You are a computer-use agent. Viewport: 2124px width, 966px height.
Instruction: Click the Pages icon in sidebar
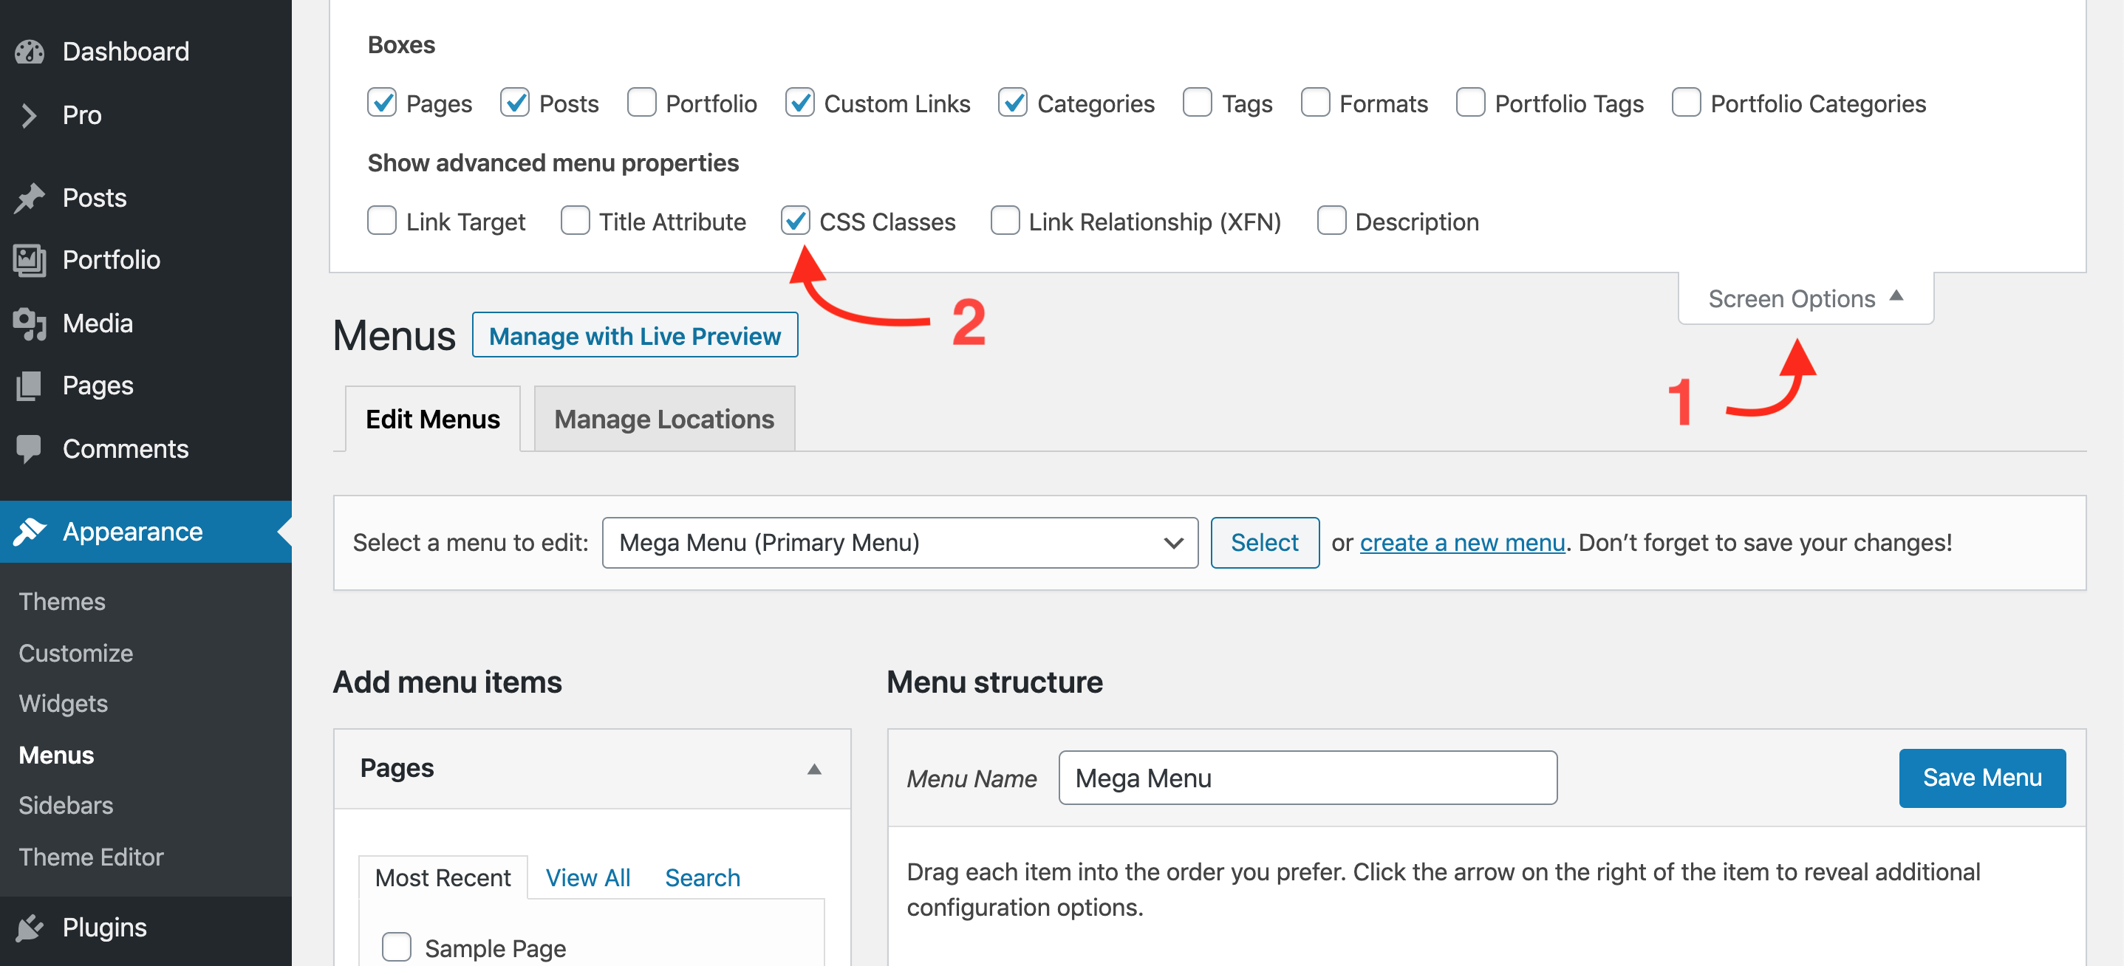[30, 386]
